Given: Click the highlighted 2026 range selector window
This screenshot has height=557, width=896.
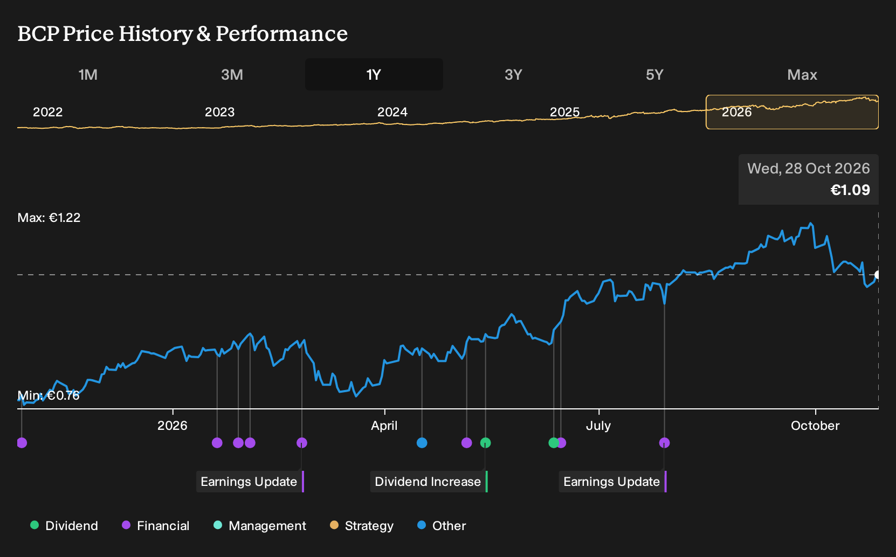Looking at the screenshot, I should pyautogui.click(x=792, y=112).
